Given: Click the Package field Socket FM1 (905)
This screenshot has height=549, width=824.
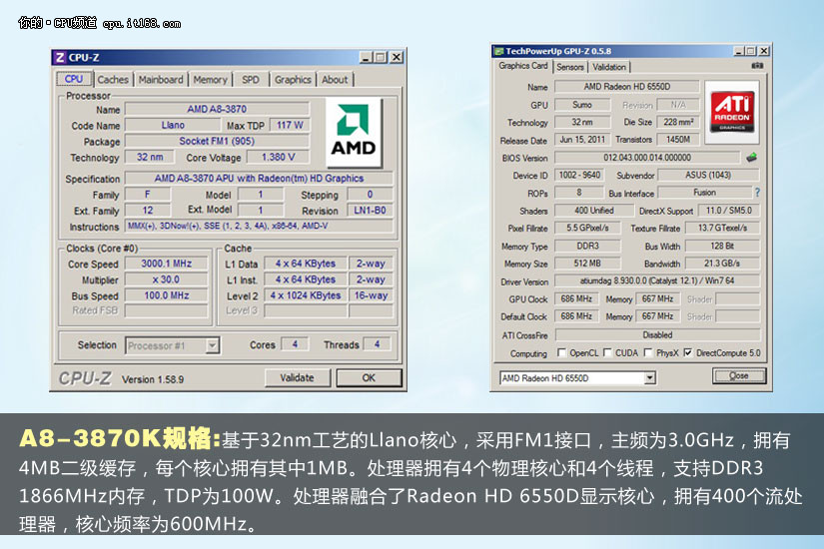Looking at the screenshot, I should [x=217, y=141].
